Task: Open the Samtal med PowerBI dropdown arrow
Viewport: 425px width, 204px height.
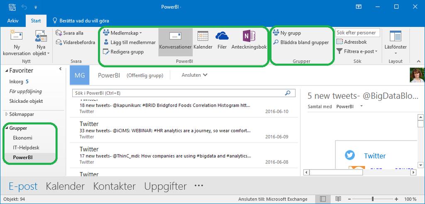Action: pos(361,107)
